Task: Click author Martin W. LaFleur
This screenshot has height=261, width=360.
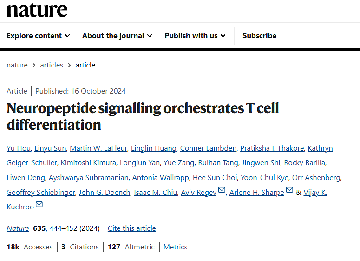Action: click(x=98, y=148)
